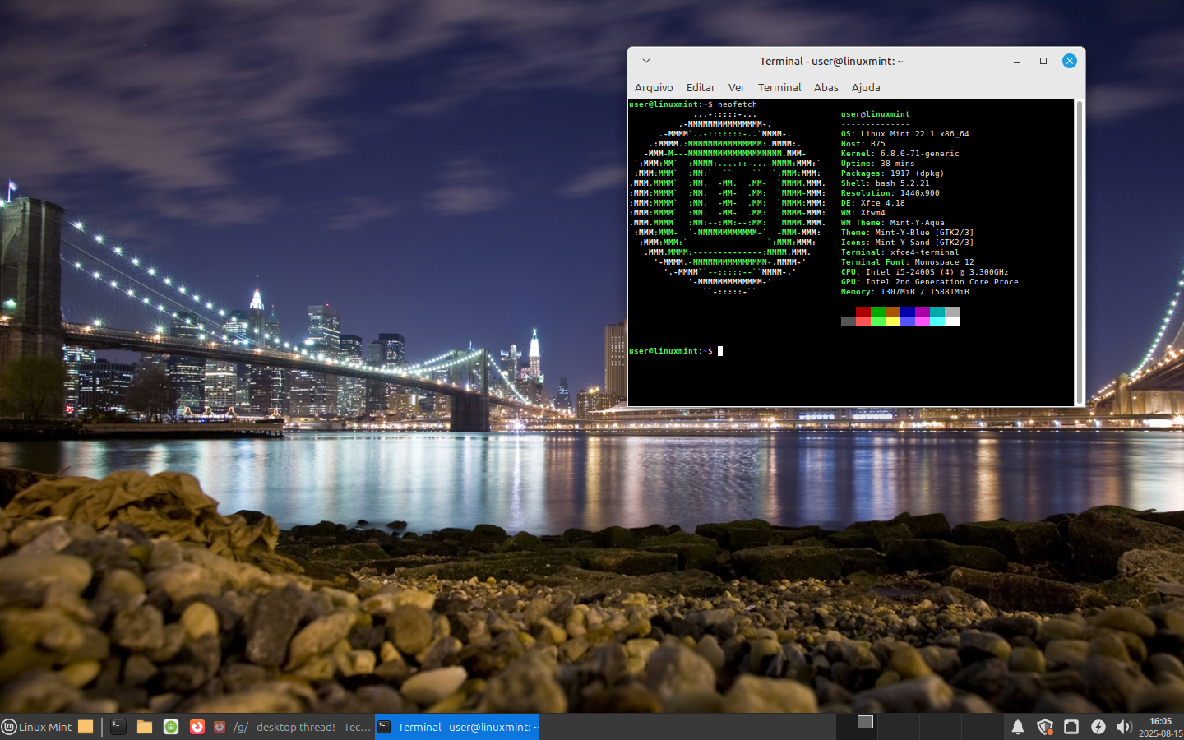
Task: Open the clock showing 16:05
Action: pyautogui.click(x=1160, y=727)
